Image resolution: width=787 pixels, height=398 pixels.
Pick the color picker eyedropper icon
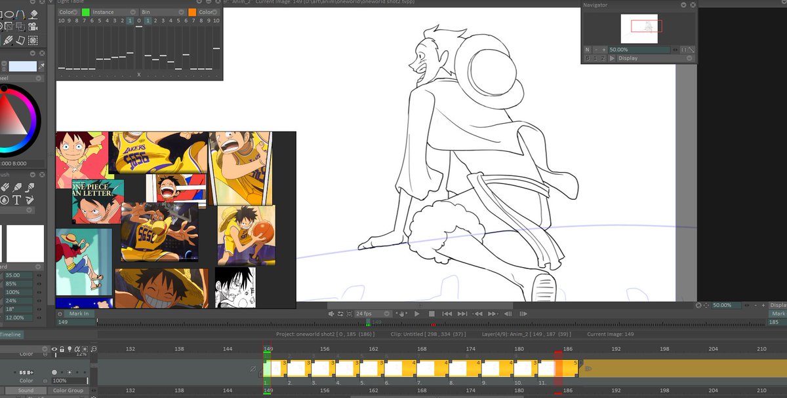click(x=41, y=67)
